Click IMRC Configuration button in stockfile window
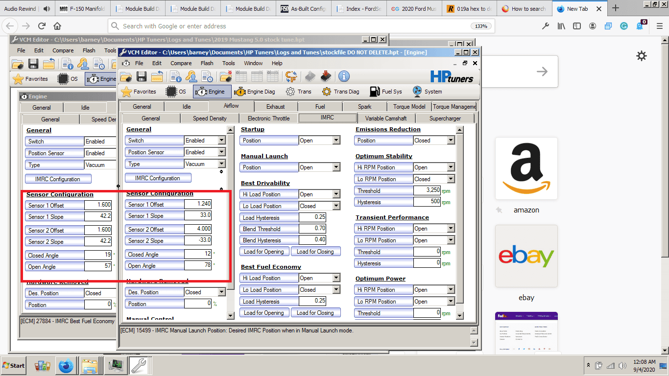This screenshot has height=376, width=669. [x=158, y=178]
